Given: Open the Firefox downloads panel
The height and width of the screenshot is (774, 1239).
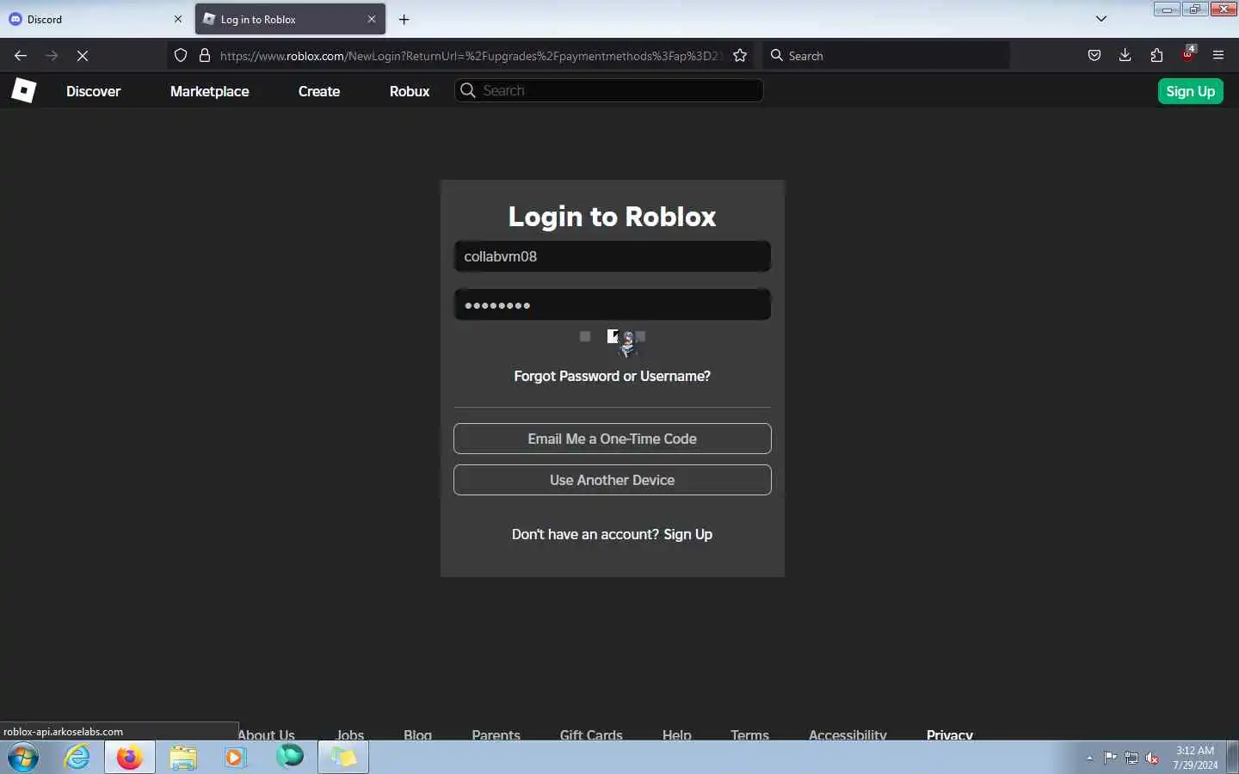Looking at the screenshot, I should click(x=1125, y=55).
